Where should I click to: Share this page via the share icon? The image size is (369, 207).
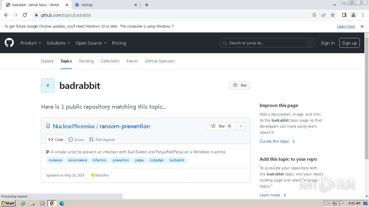point(323,15)
